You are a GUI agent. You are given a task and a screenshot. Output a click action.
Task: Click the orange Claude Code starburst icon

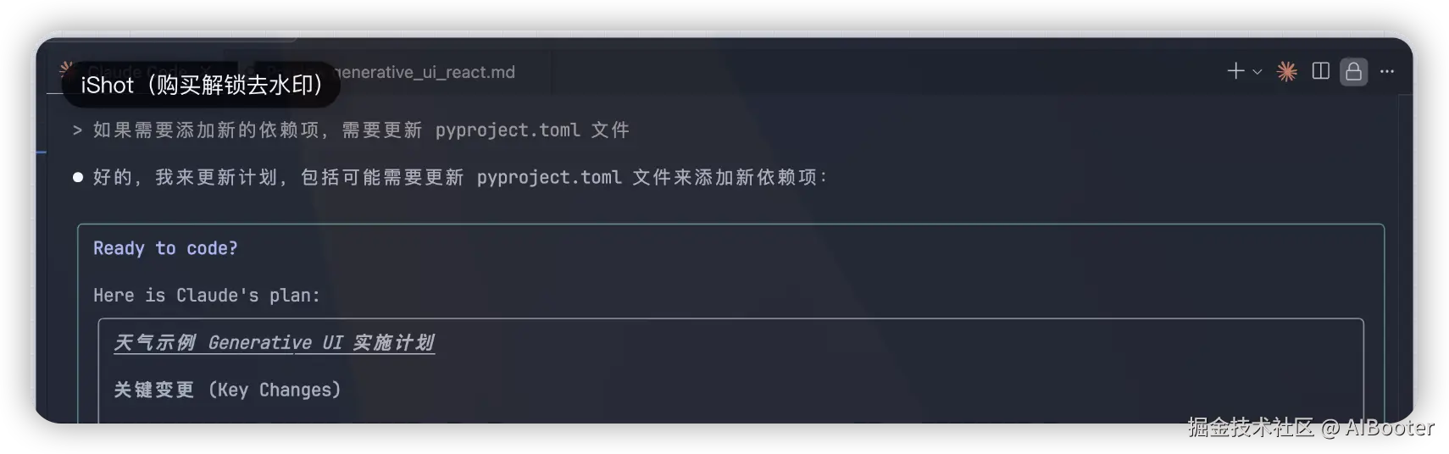[x=1287, y=72]
